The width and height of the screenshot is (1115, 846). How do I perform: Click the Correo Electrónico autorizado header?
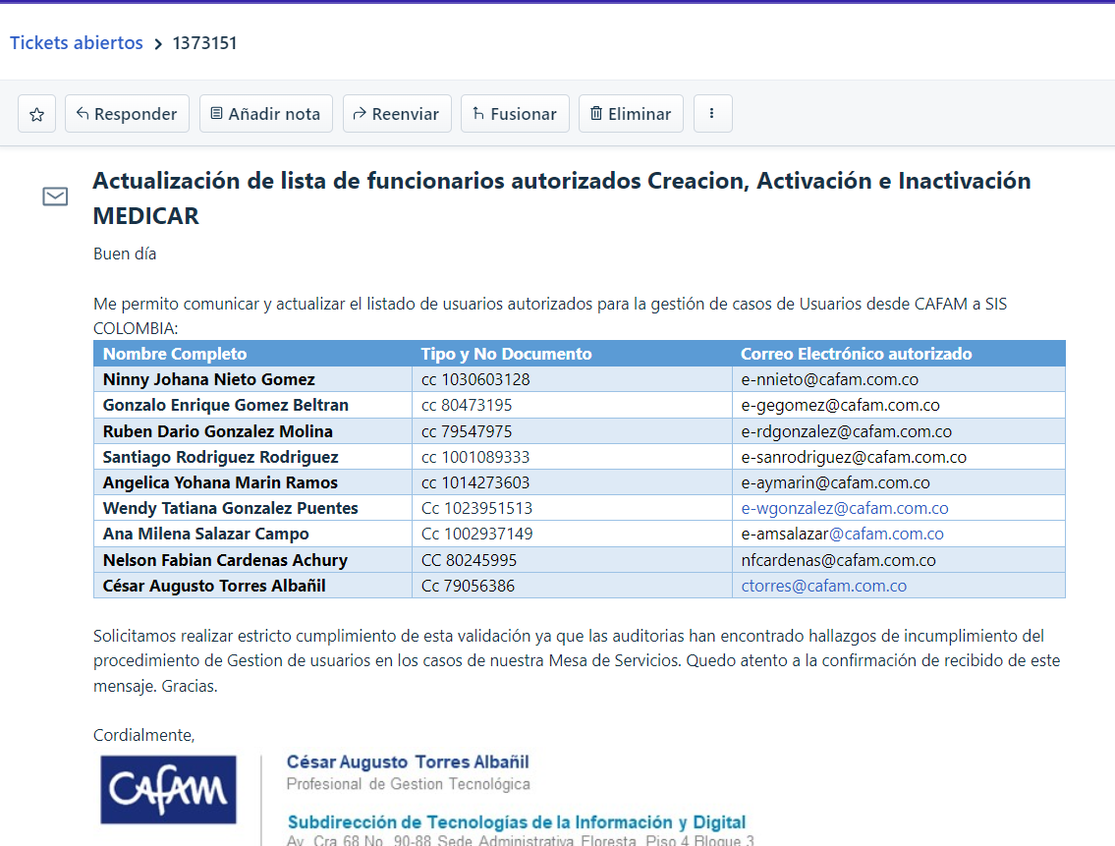[857, 354]
